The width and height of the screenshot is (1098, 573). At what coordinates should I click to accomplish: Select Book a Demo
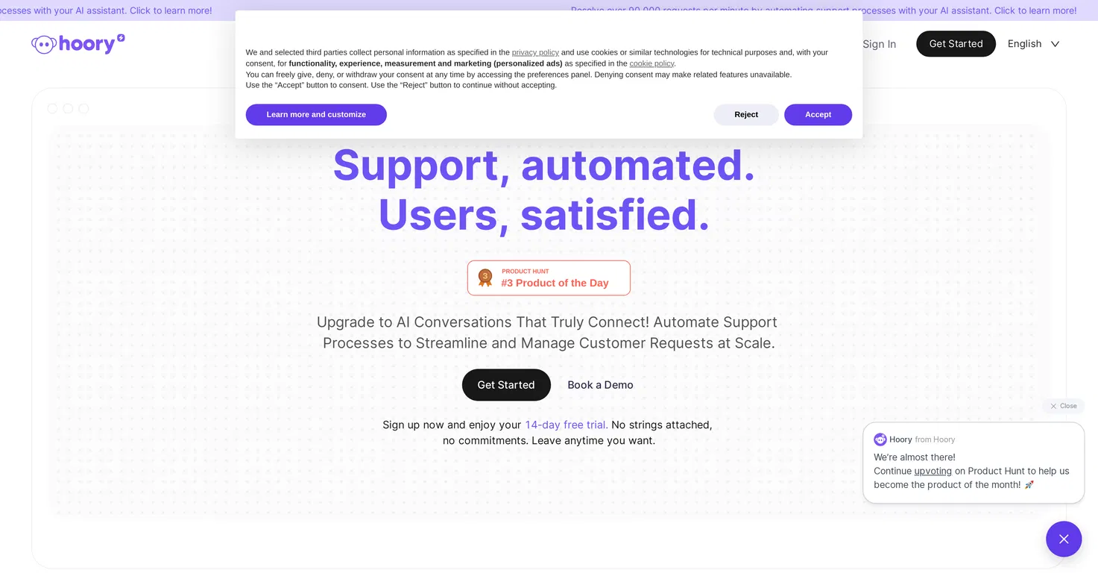(600, 385)
